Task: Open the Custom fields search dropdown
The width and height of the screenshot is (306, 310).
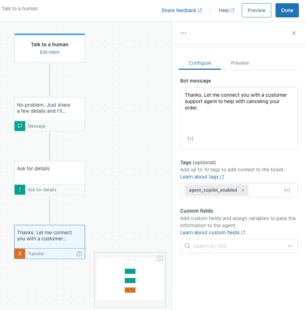Action: click(238, 246)
